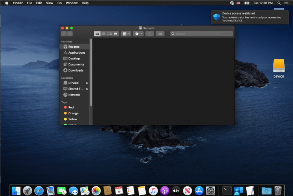Open the Action gear dropdown menu
The width and height of the screenshot is (293, 196).
coord(138,34)
